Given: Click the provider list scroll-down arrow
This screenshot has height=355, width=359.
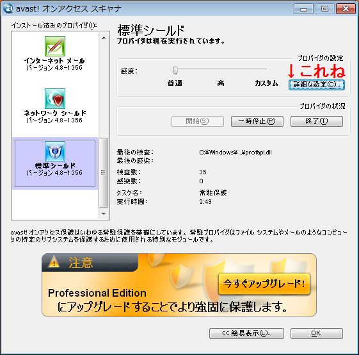Looking at the screenshot, I should 104,213.
